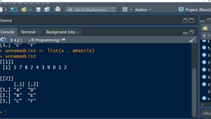Open the Addins dropdown
211x119 pixels.
coord(143,10)
